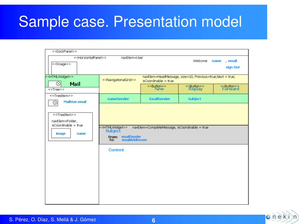Select the Subject column header
This screenshot has height=224, width=299.
(213, 99)
